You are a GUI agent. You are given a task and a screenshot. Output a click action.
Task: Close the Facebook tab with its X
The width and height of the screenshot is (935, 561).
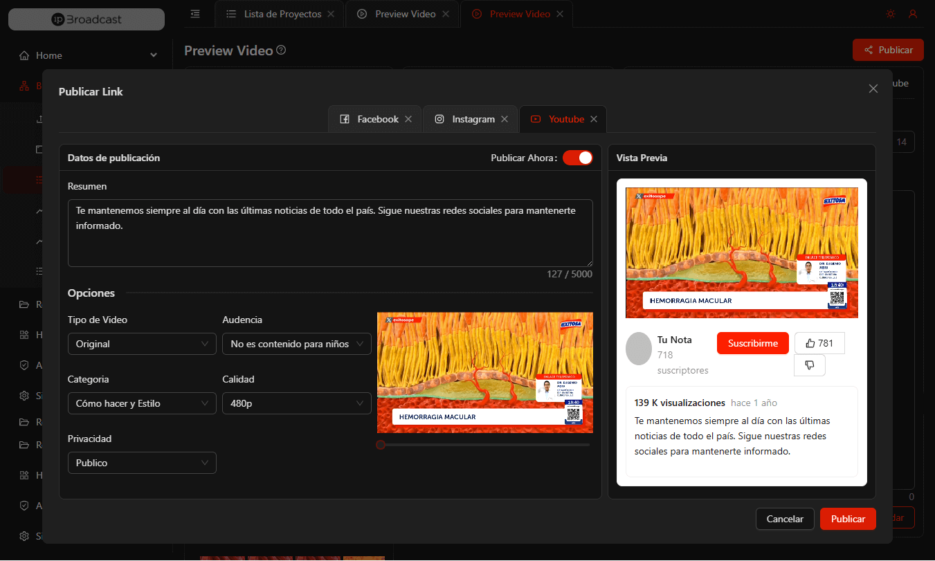pos(408,119)
